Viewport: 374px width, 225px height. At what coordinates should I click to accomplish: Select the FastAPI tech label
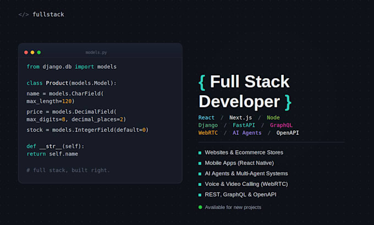(x=244, y=125)
